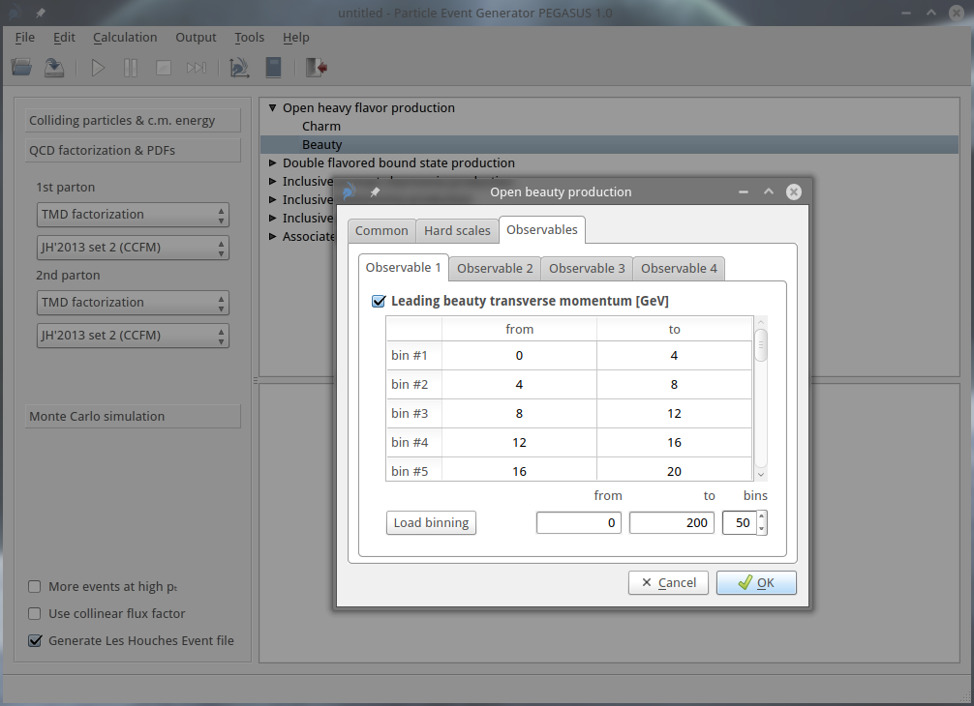Toggle Leading beauty transverse momentum checkbox
974x706 pixels.
(379, 301)
